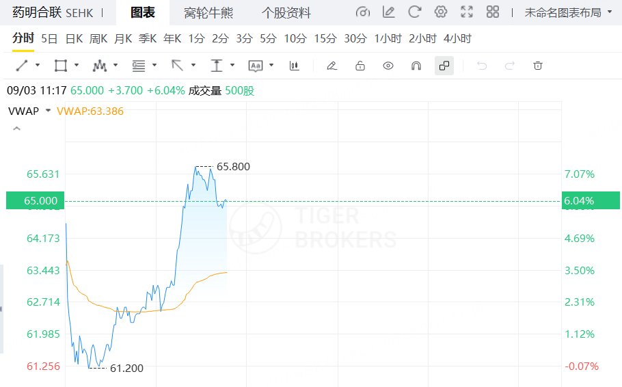Expand the line tool dropdown arrow
Image resolution: width=622 pixels, height=387 pixels.
coord(38,65)
